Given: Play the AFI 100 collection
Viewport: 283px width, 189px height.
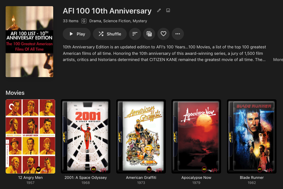Looking at the screenshot, I should tap(77, 34).
